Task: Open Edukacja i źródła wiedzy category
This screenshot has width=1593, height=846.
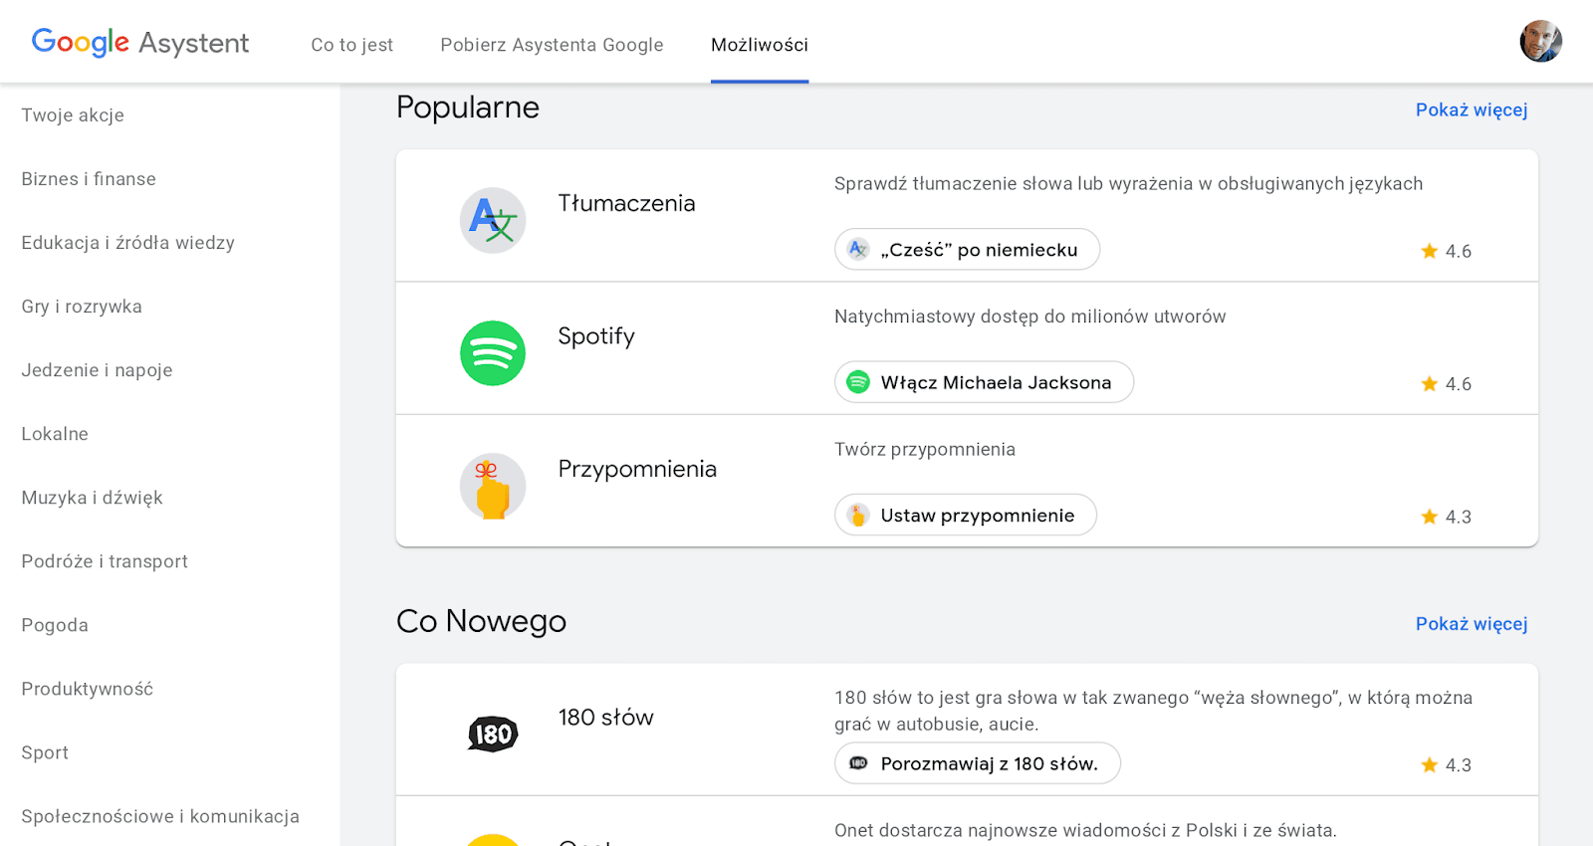Action: click(x=127, y=243)
